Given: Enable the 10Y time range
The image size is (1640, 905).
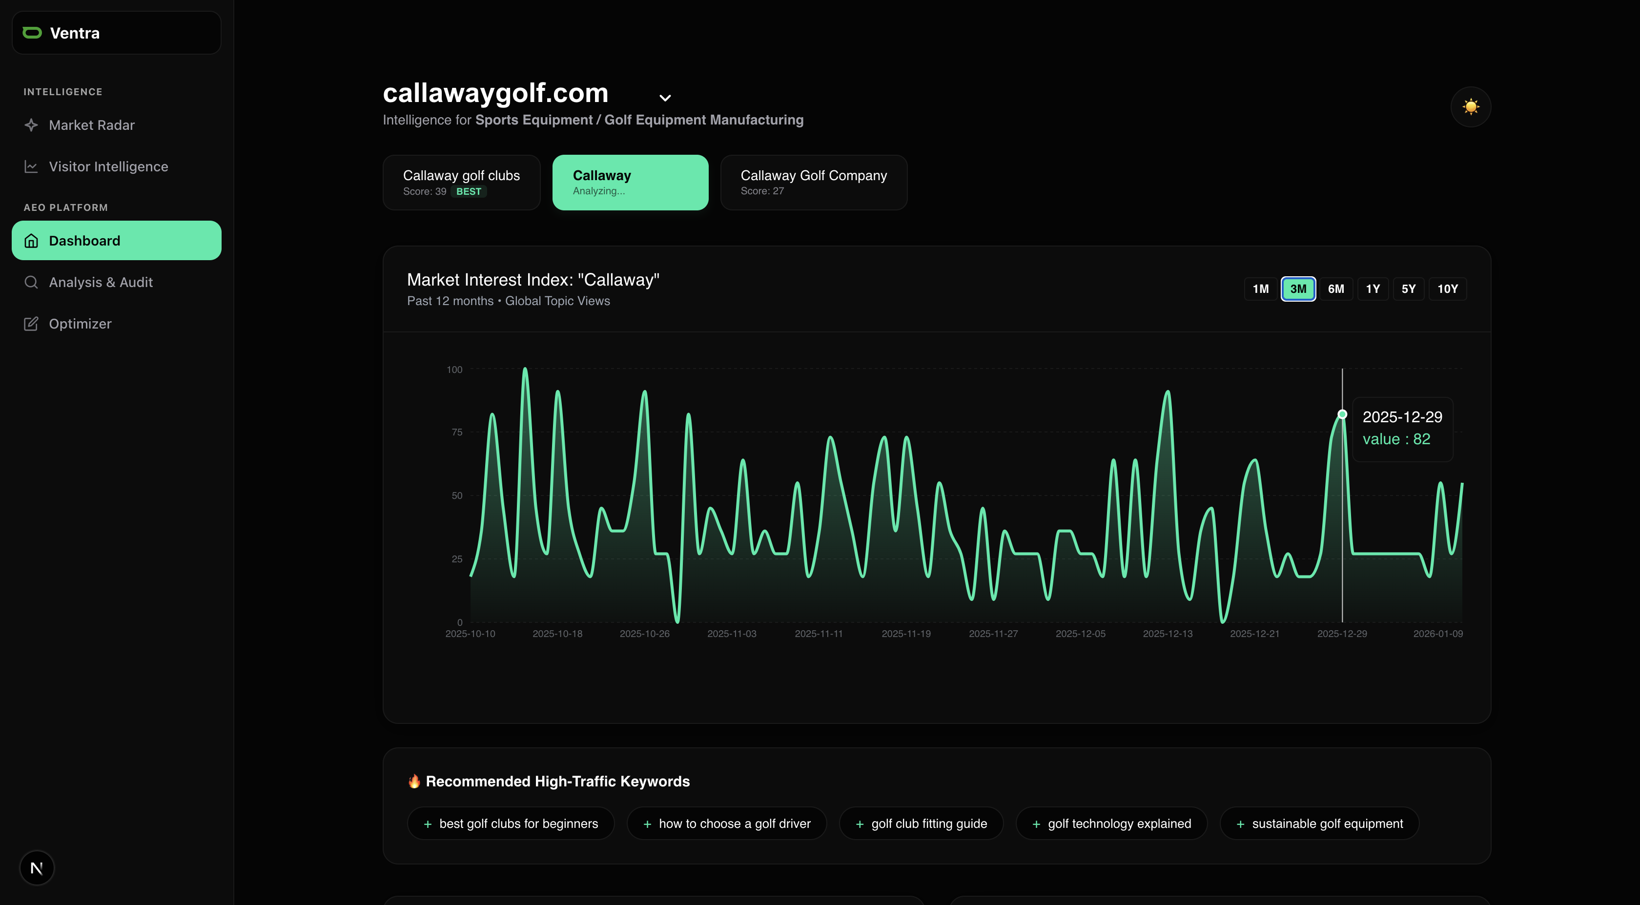Looking at the screenshot, I should point(1448,288).
